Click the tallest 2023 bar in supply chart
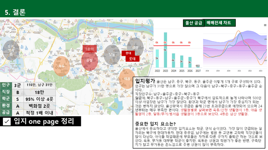 tap(165, 50)
